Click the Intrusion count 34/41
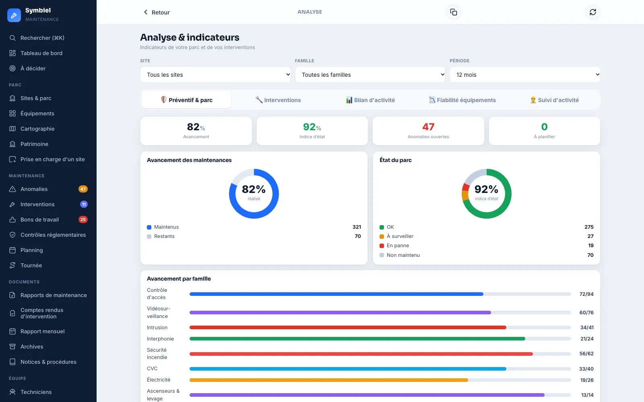 point(587,327)
